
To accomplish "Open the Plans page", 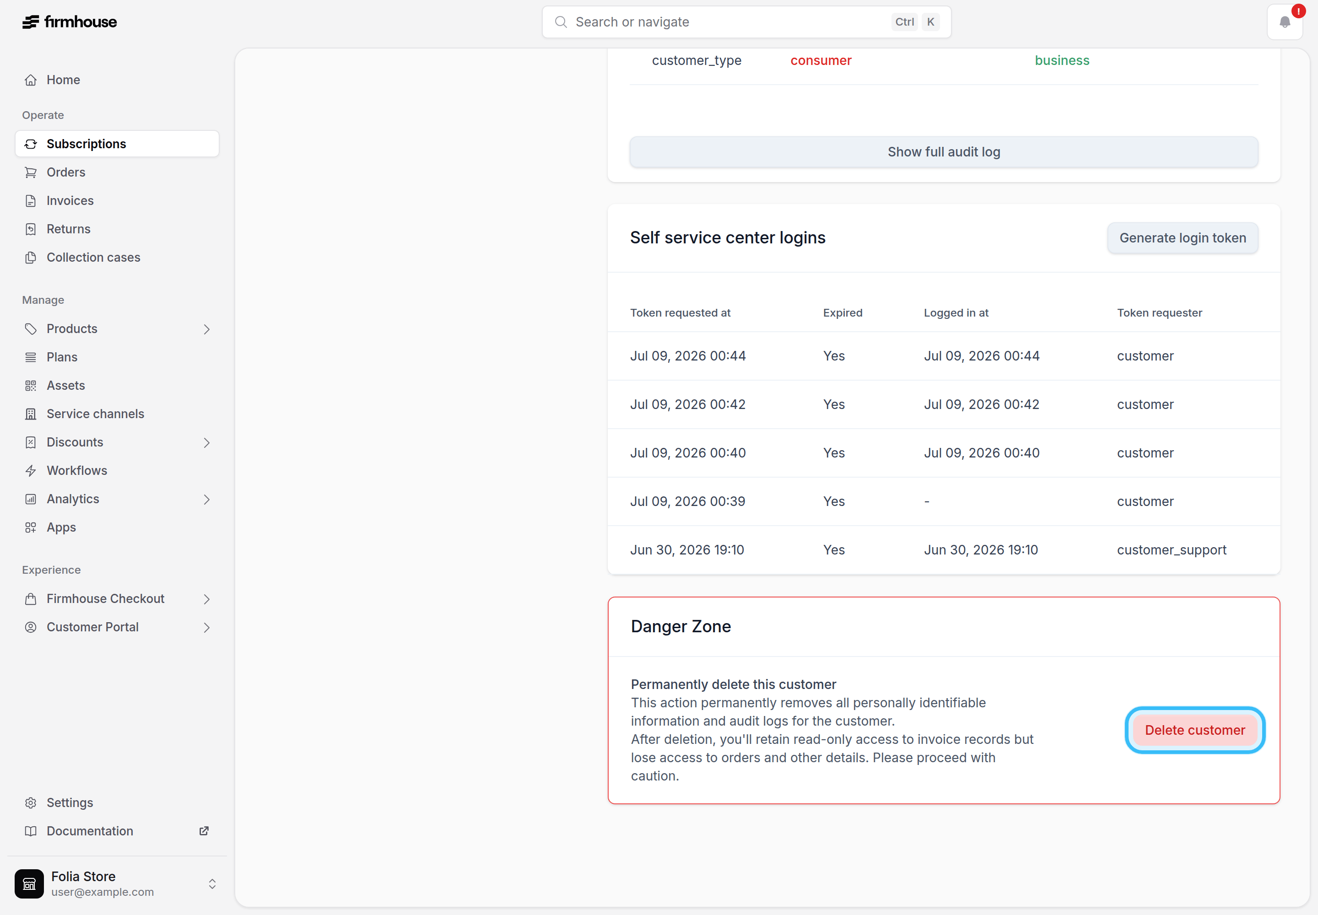I will (x=117, y=357).
